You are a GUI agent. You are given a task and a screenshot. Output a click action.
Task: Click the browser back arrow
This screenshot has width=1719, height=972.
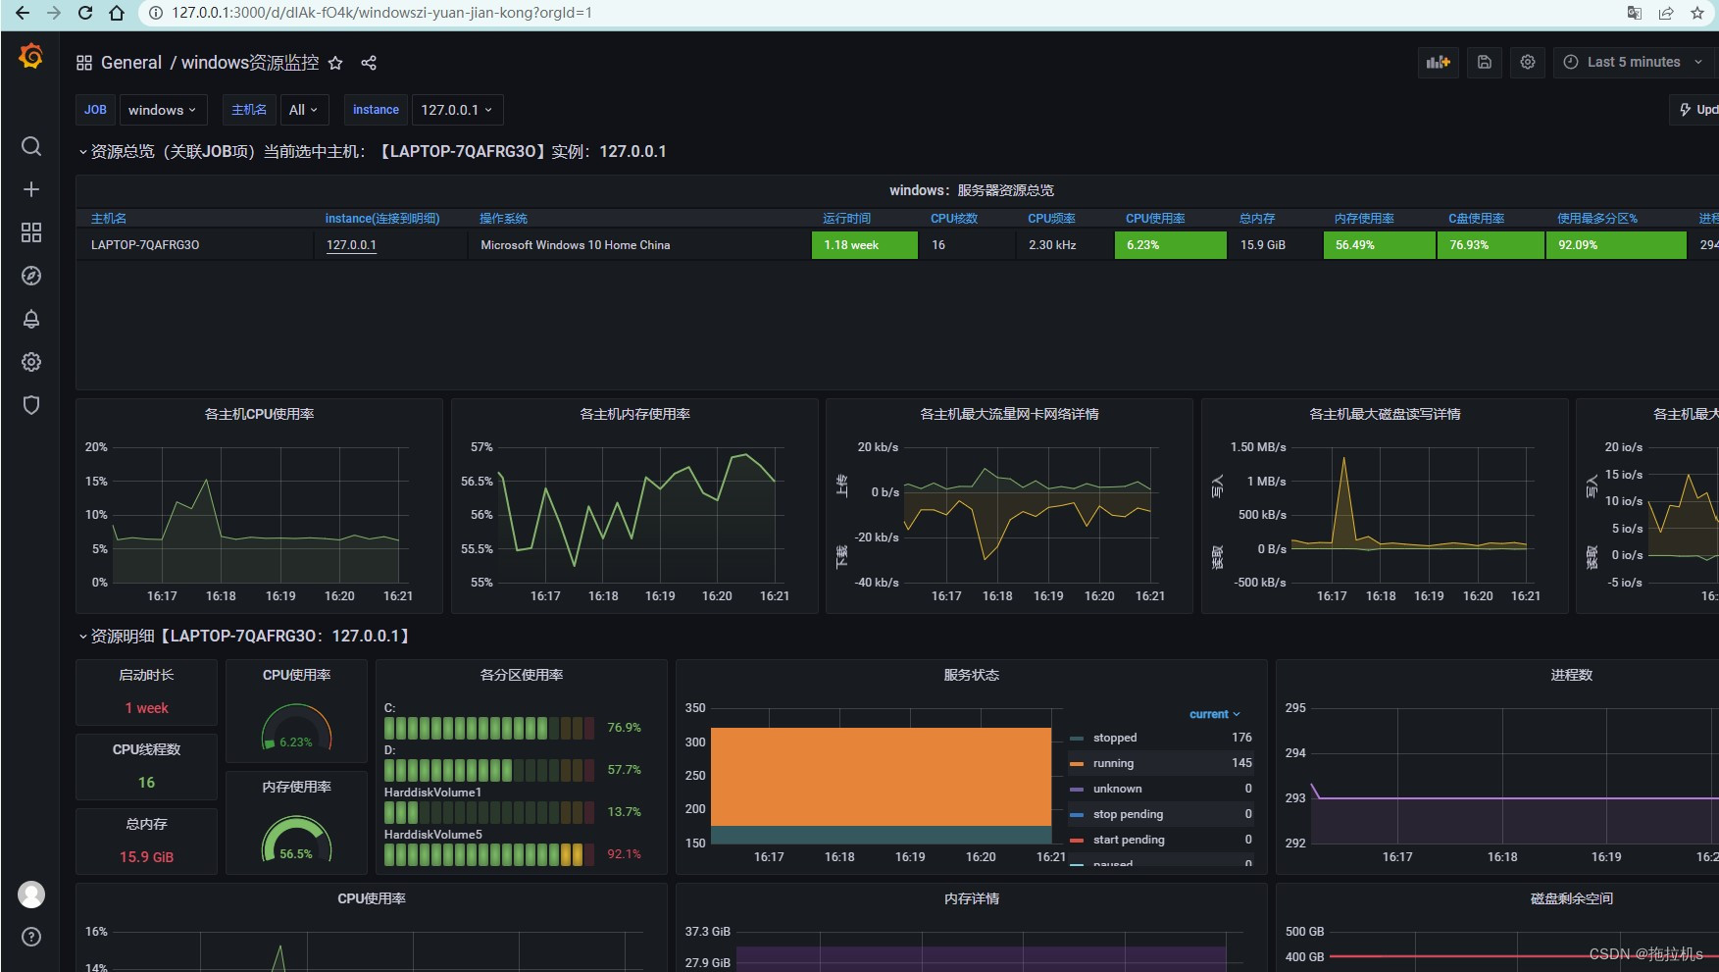22,13
